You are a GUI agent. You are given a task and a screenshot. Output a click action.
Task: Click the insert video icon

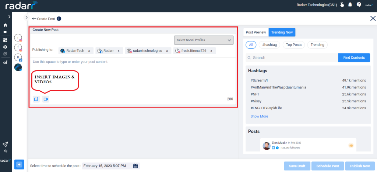pyautogui.click(x=46, y=99)
